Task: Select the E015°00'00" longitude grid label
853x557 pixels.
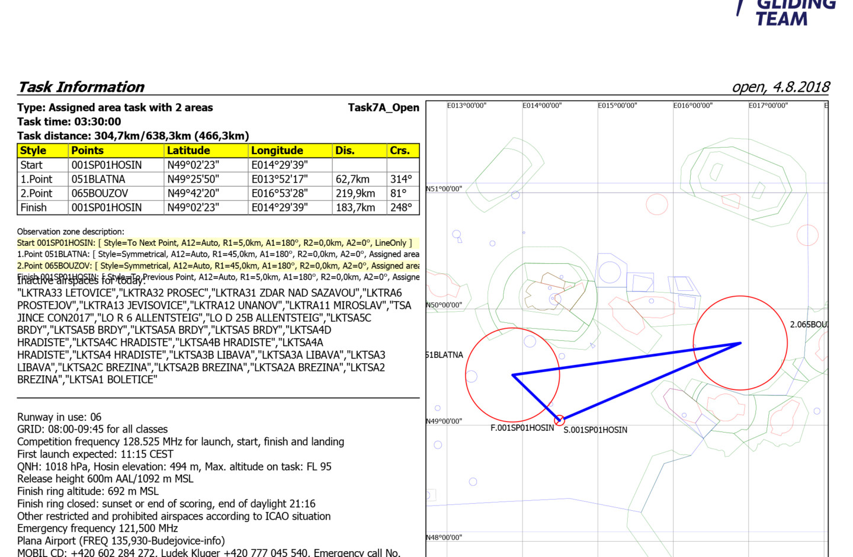Action: pos(617,105)
